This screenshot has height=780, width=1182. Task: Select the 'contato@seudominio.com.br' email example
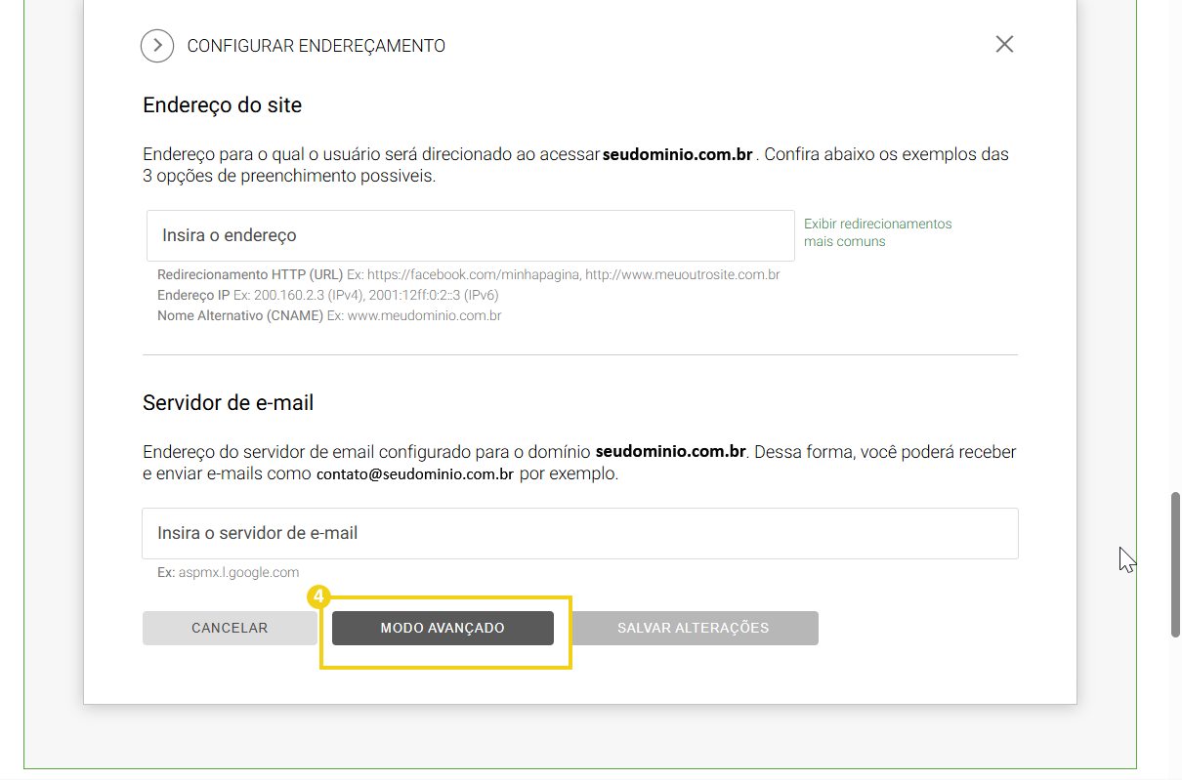point(414,473)
